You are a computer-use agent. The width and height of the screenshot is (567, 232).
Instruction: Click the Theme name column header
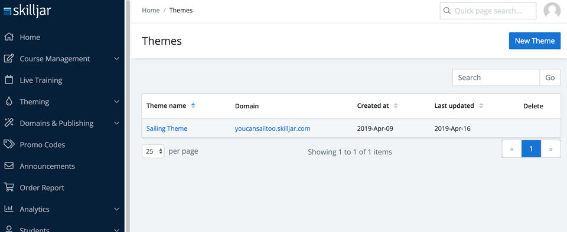[x=167, y=105]
